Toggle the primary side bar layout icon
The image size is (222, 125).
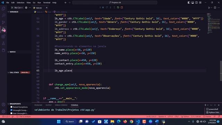tap(189, 2)
